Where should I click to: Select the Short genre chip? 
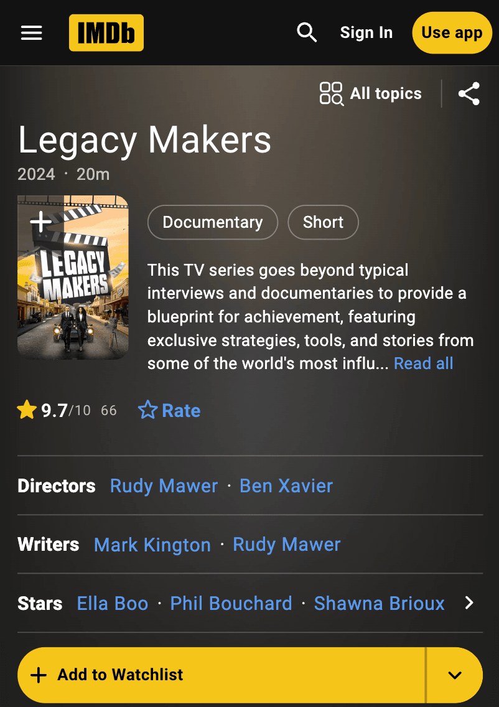[x=323, y=222]
